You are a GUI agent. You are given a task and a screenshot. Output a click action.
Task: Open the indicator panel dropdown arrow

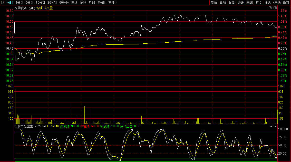click(271, 127)
